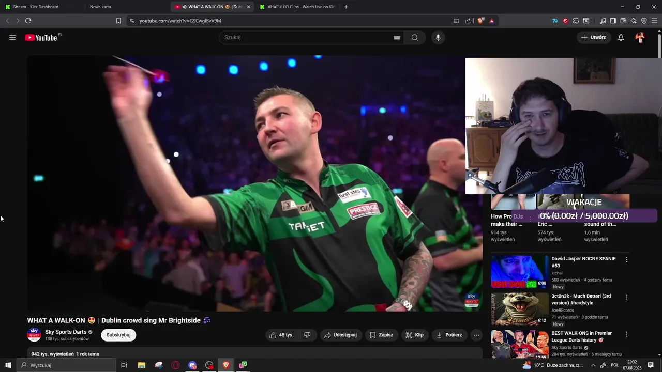
Task: Switch to Nowa karta tab
Action: click(100, 7)
